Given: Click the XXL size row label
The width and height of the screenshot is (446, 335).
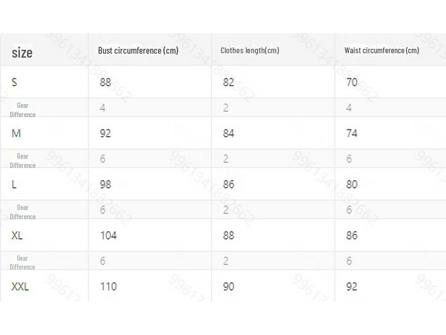Looking at the screenshot, I should (x=20, y=287).
